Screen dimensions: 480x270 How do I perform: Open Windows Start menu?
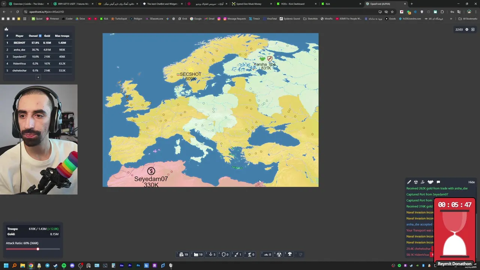tap(6, 265)
